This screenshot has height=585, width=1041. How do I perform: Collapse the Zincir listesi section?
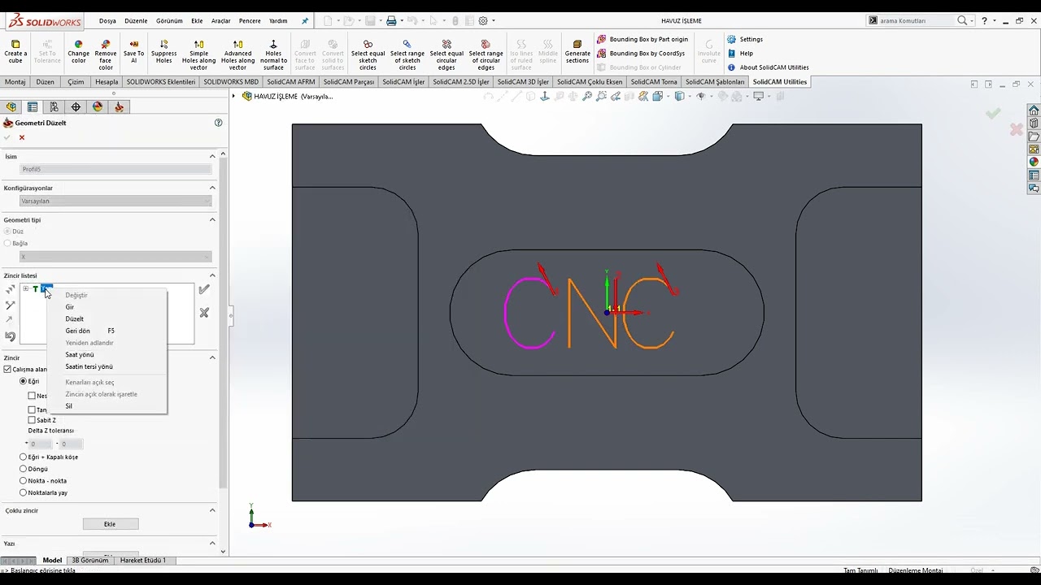212,275
